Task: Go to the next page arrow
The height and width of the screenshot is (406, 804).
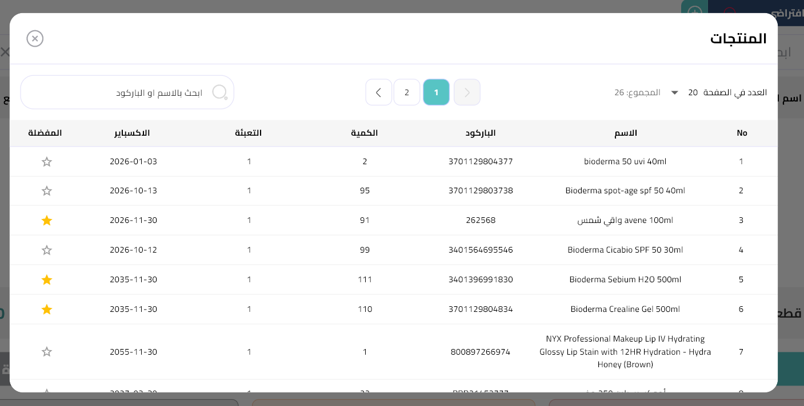Action: tap(378, 92)
